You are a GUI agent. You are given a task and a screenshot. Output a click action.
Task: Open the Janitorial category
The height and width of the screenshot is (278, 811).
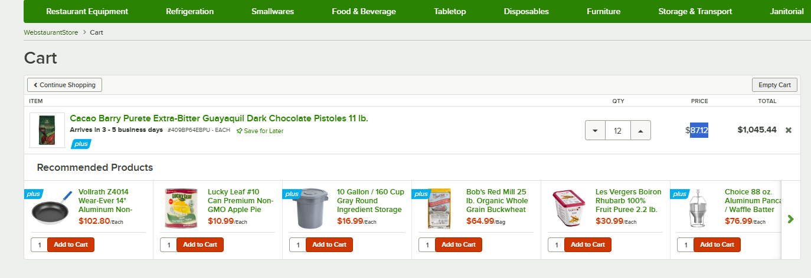787,11
